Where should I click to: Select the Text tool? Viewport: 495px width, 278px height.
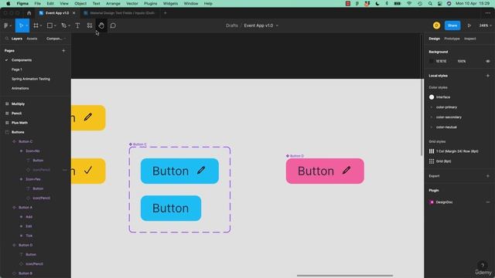point(77,25)
